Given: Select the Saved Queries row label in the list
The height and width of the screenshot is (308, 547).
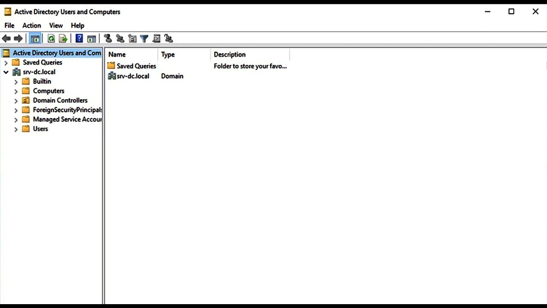Looking at the screenshot, I should (136, 66).
